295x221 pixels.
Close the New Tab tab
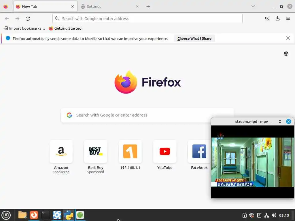click(x=73, y=6)
